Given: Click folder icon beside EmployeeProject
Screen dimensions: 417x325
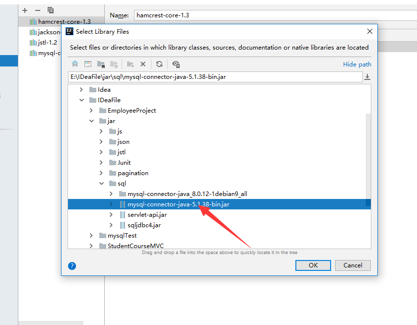Looking at the screenshot, I should 103,111.
